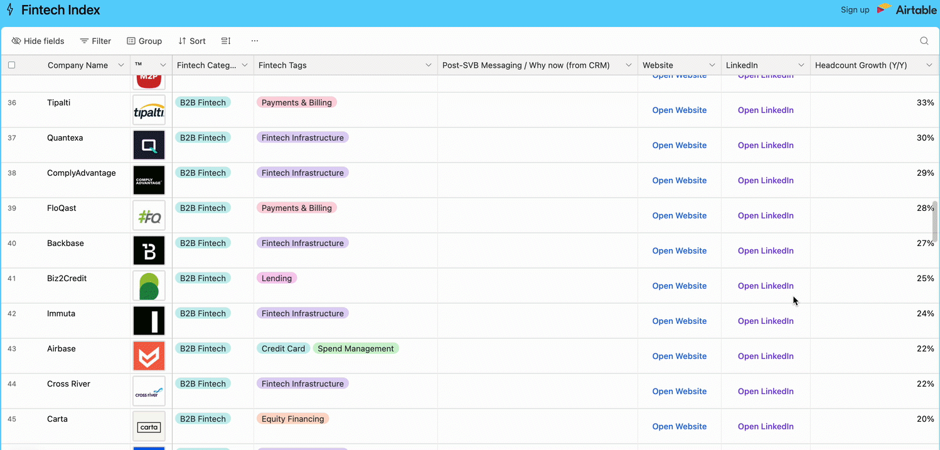
Task: Open Website link for Tipalti
Action: [680, 110]
